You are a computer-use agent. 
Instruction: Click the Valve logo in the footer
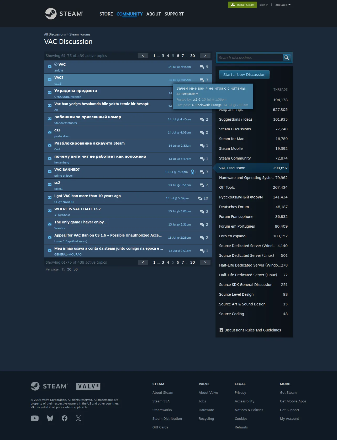click(89, 386)
